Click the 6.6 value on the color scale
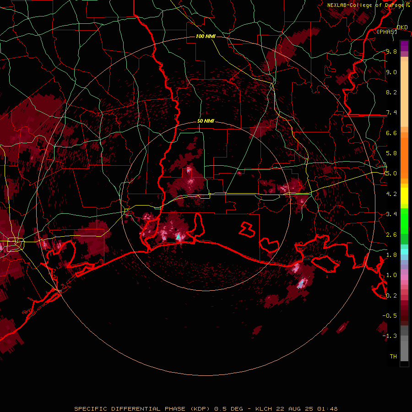This screenshot has height=412, width=412. click(391, 133)
